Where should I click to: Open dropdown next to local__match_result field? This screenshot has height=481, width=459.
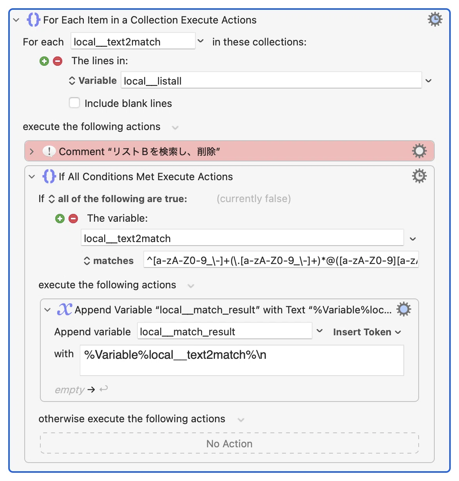[320, 331]
